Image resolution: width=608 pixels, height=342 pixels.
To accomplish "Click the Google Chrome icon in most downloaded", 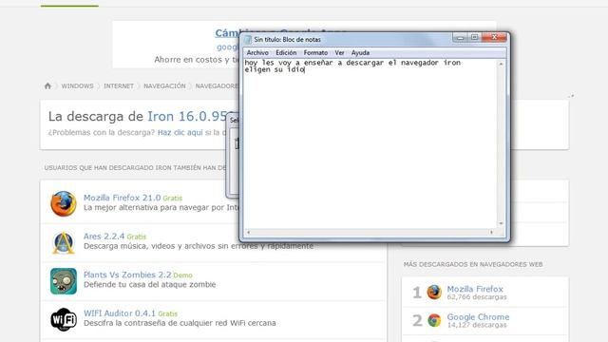I will (x=434, y=320).
